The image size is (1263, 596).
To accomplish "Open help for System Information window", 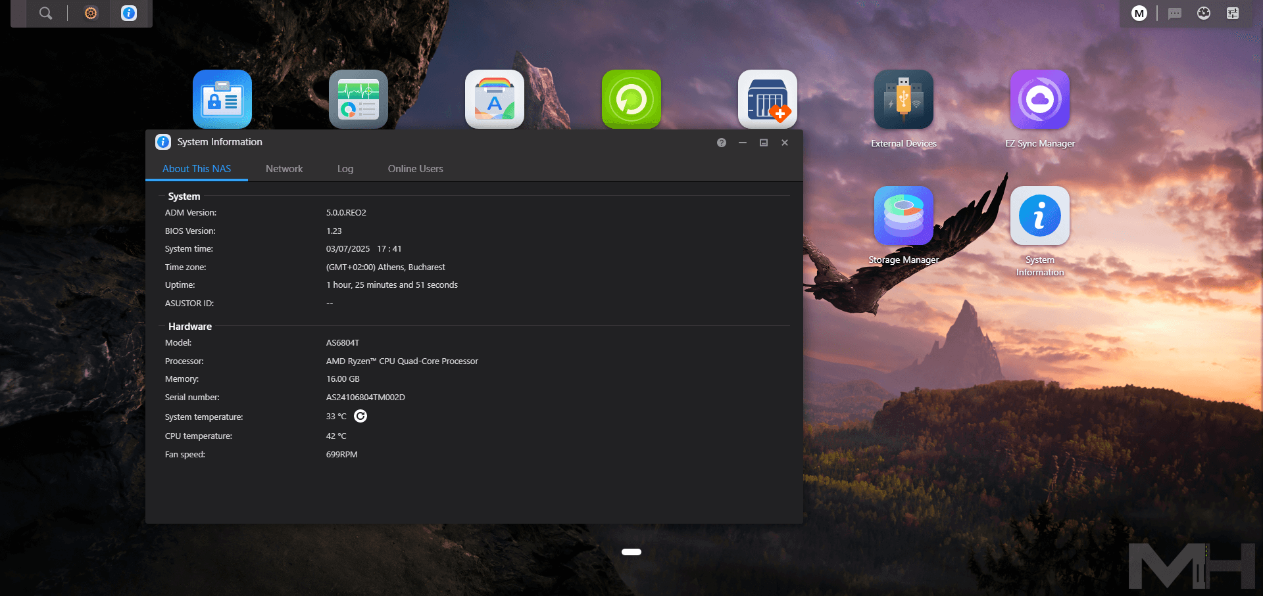I will 722,143.
